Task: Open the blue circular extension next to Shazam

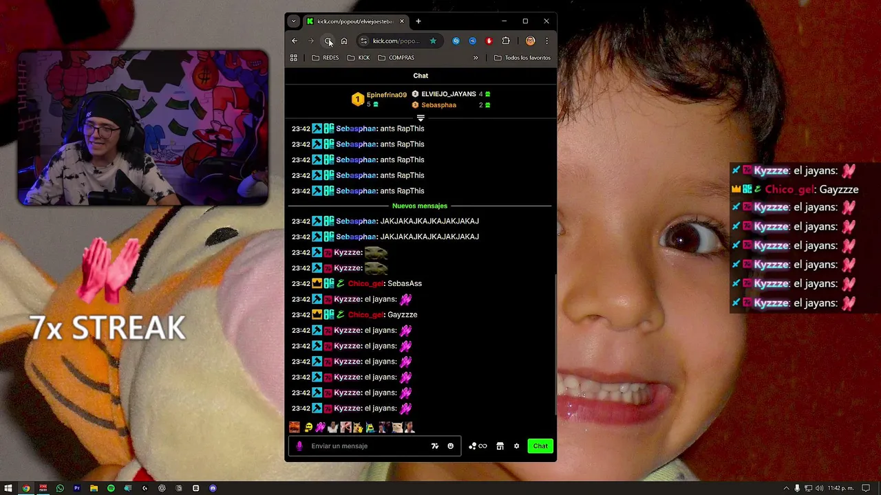Action: pos(472,41)
